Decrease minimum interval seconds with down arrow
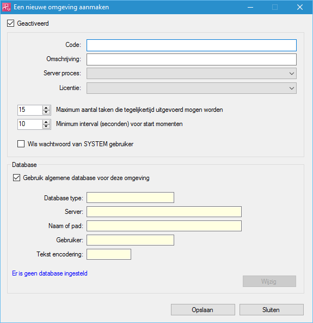The width and height of the screenshot is (313, 323). click(46, 127)
